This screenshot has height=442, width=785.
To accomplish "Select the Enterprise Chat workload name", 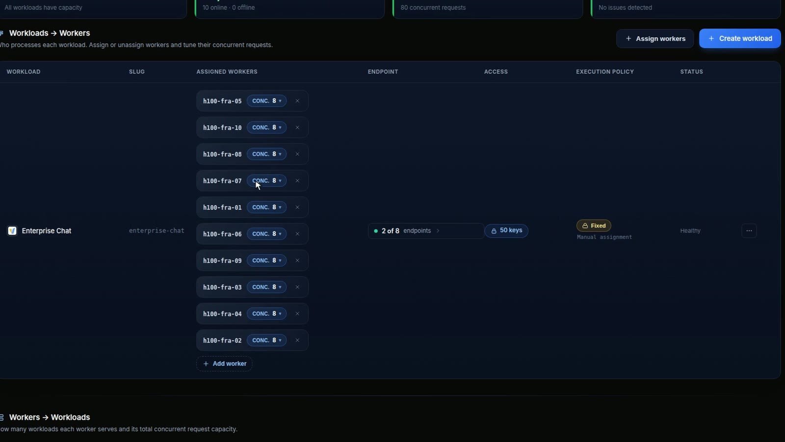I will [47, 231].
